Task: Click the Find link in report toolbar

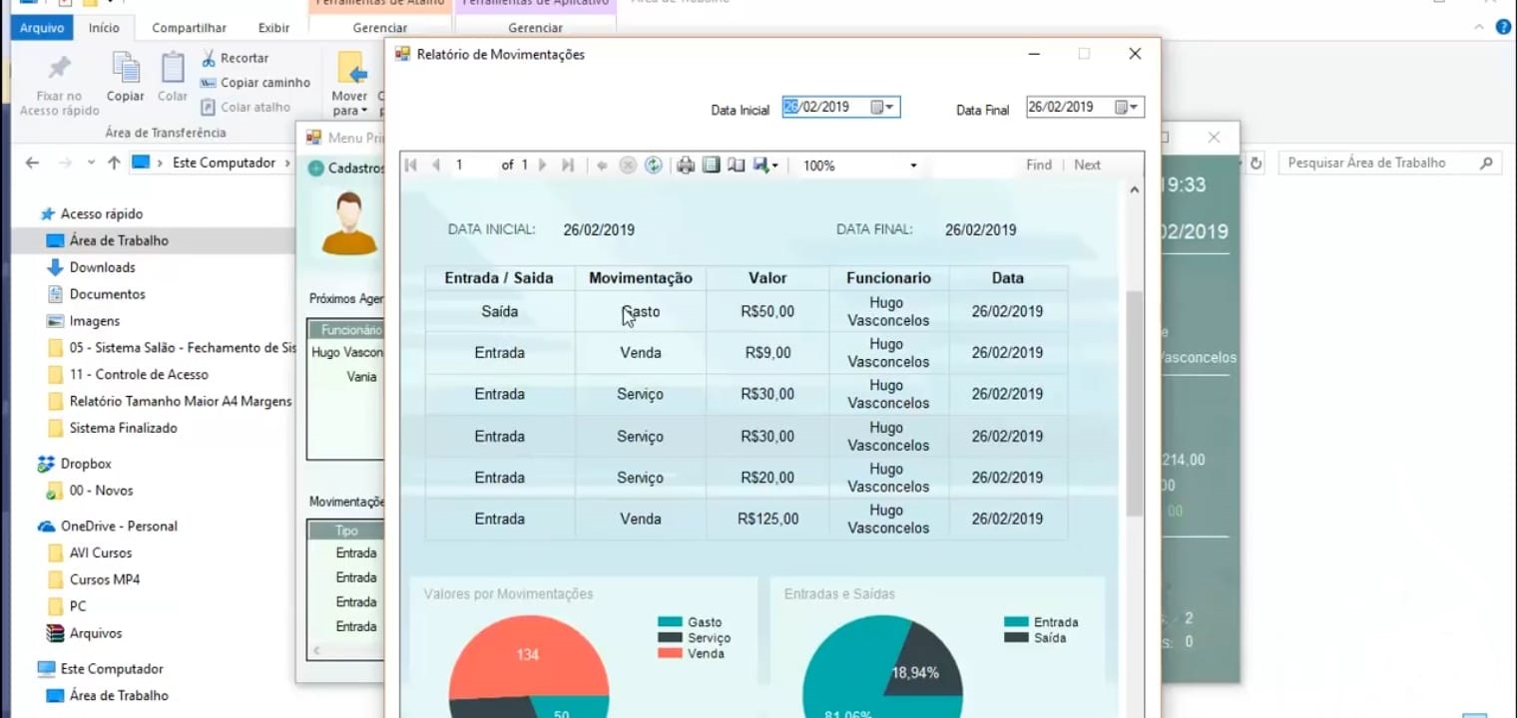Action: point(1039,166)
